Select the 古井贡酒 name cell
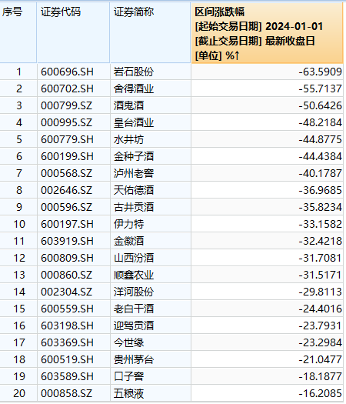The image size is (346, 404). pyautogui.click(x=151, y=207)
